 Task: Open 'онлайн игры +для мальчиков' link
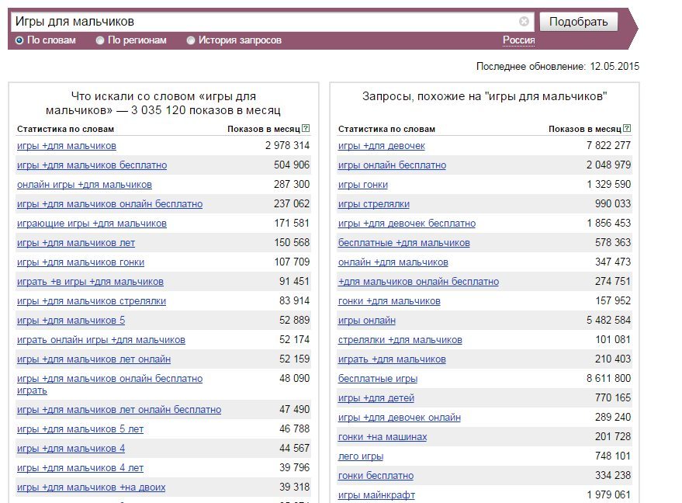(x=85, y=185)
